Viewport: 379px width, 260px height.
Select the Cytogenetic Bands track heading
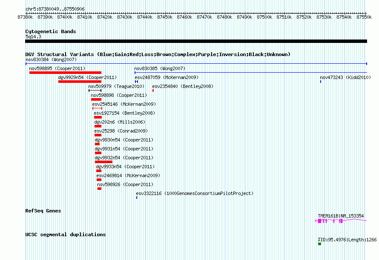[51, 31]
